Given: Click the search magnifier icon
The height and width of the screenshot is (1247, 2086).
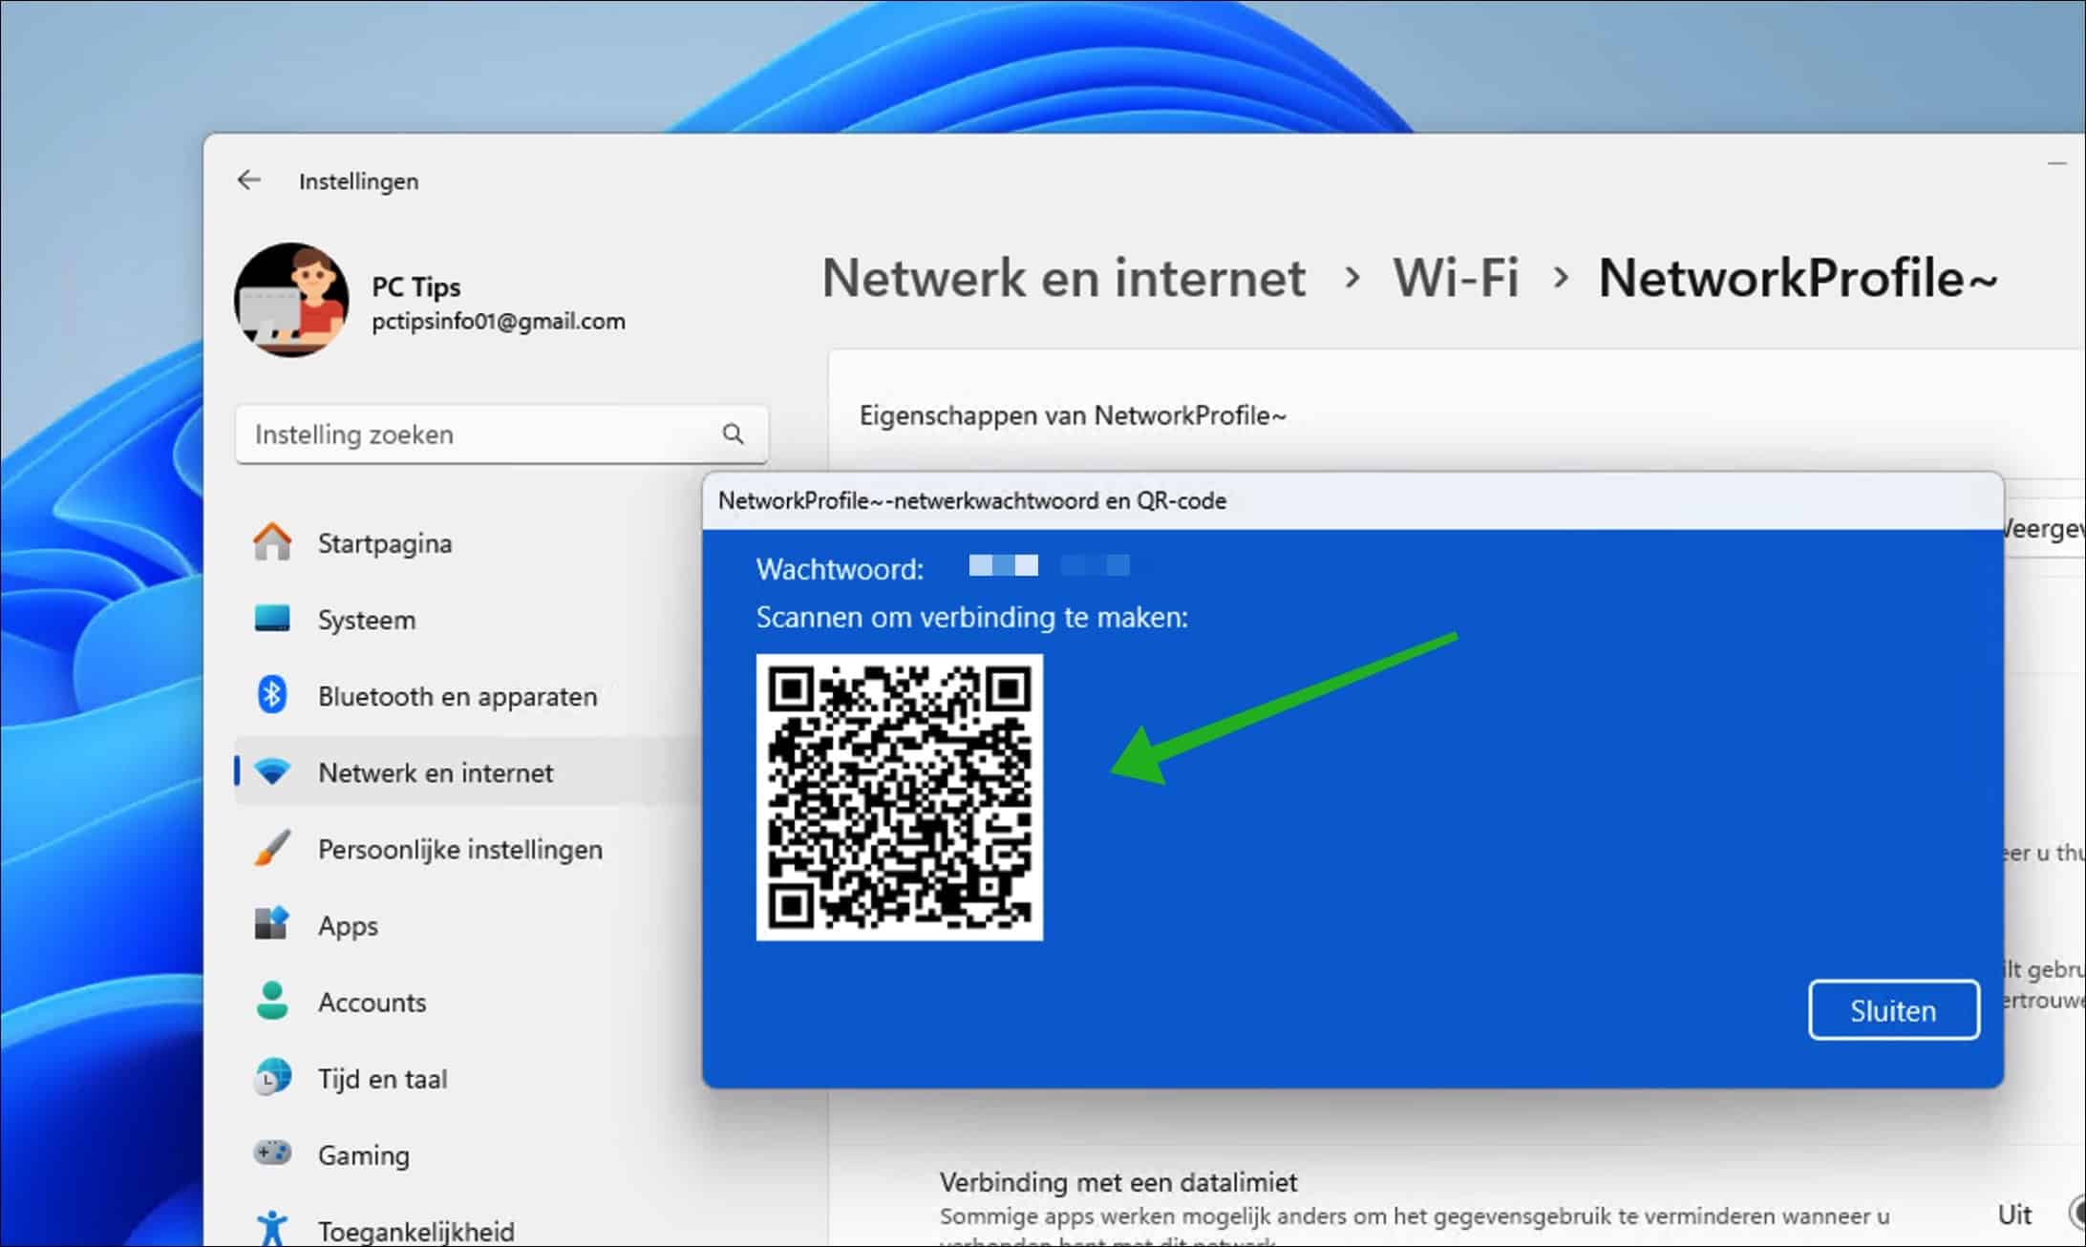Looking at the screenshot, I should click(x=733, y=433).
